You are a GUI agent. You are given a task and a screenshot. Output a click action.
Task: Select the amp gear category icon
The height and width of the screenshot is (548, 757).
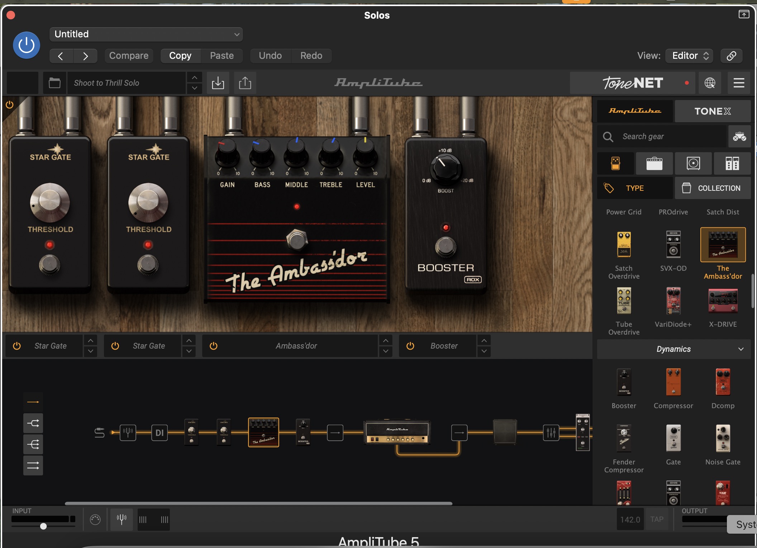point(654,164)
